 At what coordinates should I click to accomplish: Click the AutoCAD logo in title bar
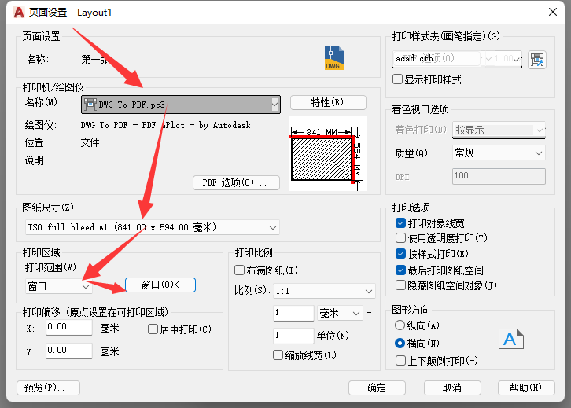click(x=18, y=13)
